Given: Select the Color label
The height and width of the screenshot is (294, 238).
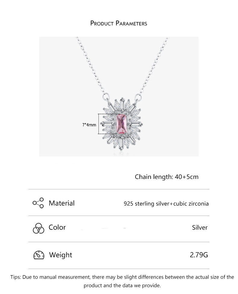Looking at the screenshot, I should pos(57,227).
